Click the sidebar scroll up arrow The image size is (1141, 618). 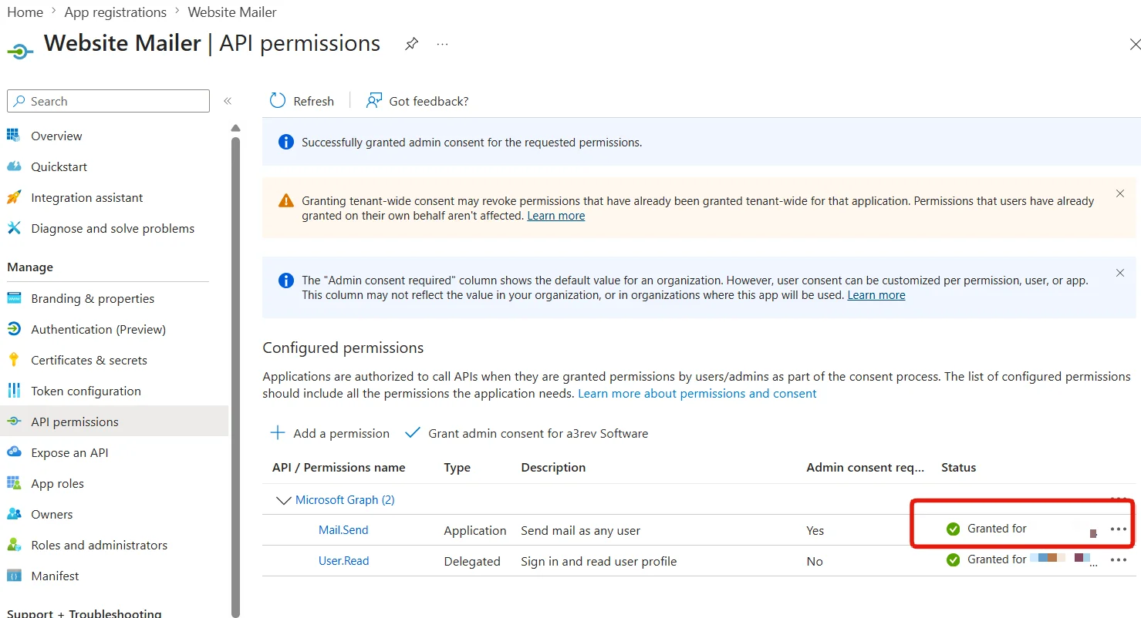[x=236, y=128]
